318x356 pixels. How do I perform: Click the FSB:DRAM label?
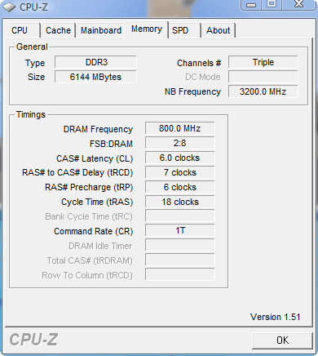click(111, 144)
